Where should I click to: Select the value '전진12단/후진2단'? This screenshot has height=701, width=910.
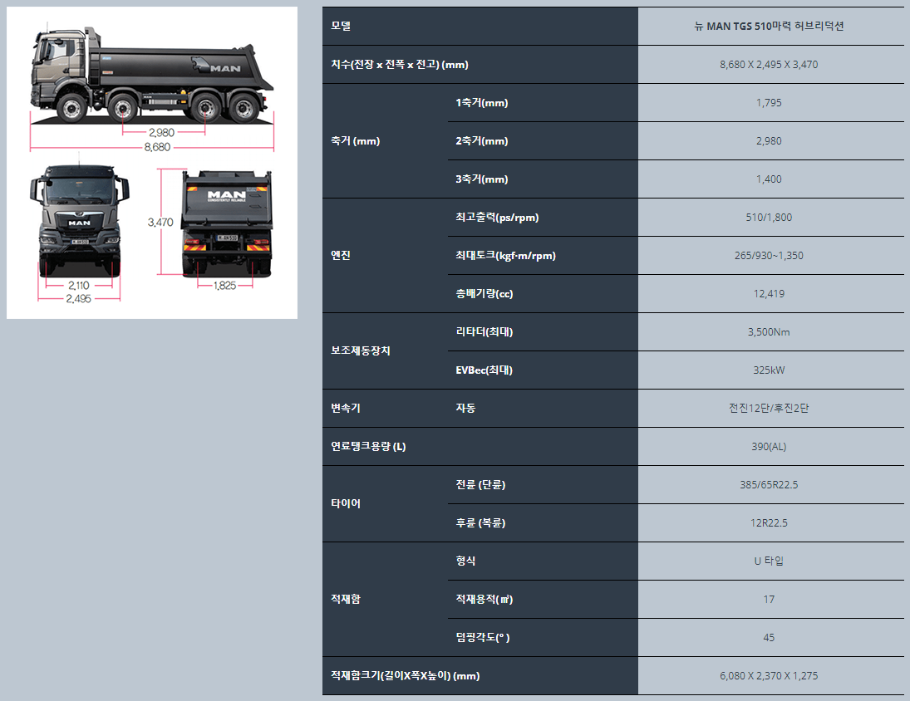(769, 408)
